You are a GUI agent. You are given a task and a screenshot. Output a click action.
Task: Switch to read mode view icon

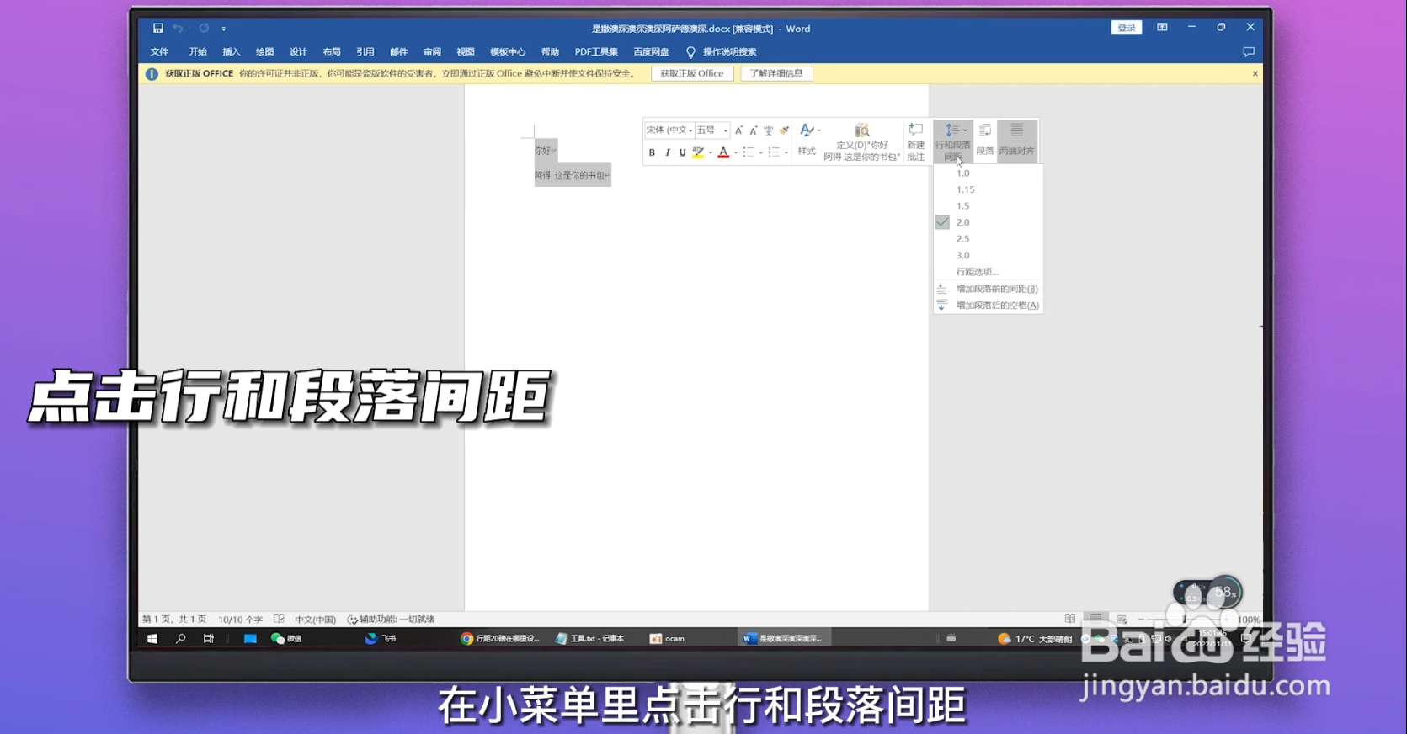point(1069,620)
